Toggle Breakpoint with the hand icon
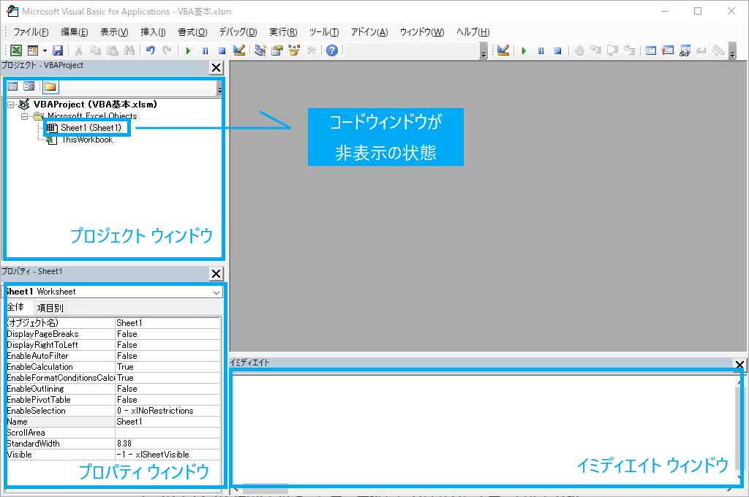The image size is (749, 497). point(579,50)
